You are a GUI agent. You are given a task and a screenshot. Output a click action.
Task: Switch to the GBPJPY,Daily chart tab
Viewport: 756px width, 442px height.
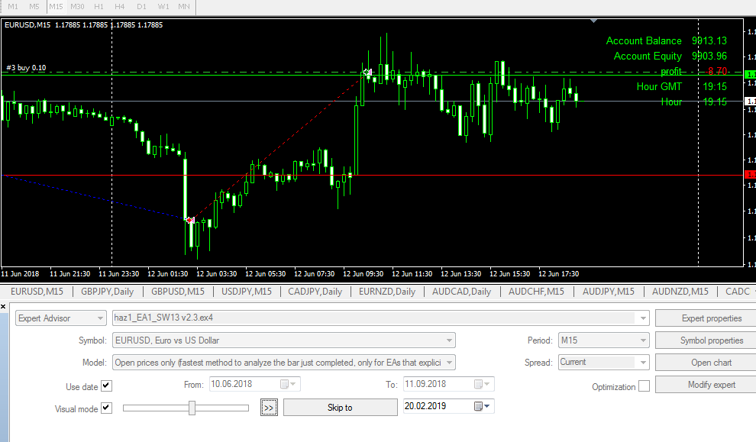tap(107, 292)
